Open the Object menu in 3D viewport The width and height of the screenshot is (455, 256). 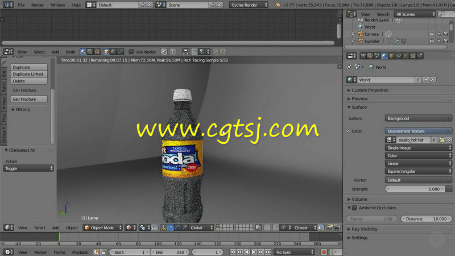click(x=72, y=228)
